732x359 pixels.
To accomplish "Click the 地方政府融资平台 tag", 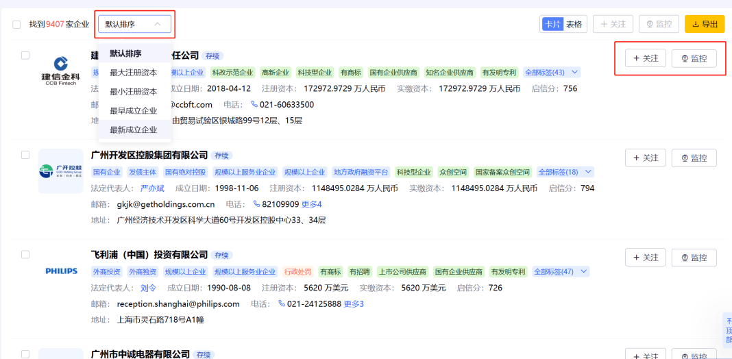I will (361, 172).
